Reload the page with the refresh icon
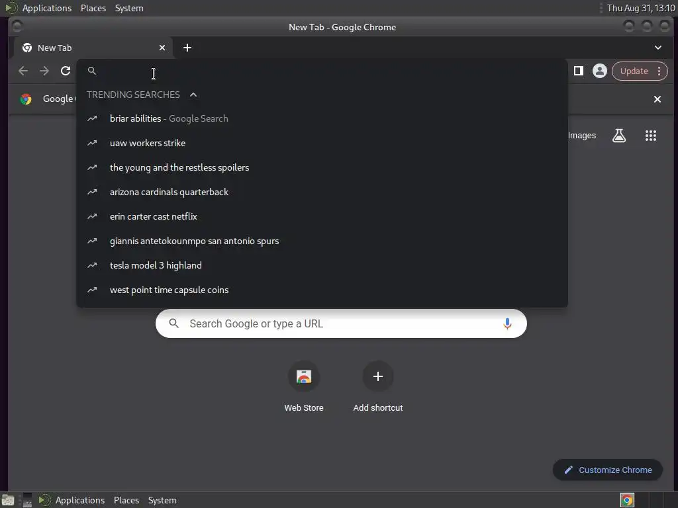 click(66, 71)
